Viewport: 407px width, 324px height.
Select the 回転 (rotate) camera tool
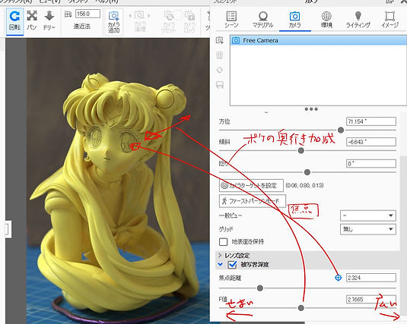pos(14,21)
